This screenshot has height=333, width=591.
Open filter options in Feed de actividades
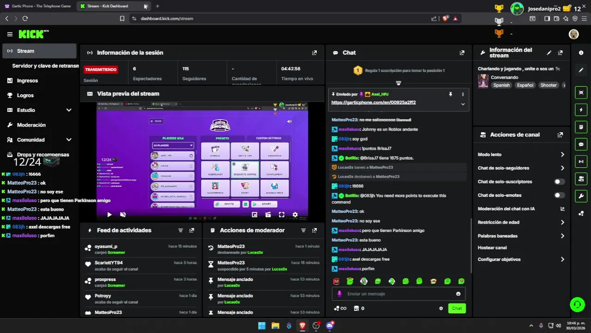pyautogui.click(x=180, y=230)
